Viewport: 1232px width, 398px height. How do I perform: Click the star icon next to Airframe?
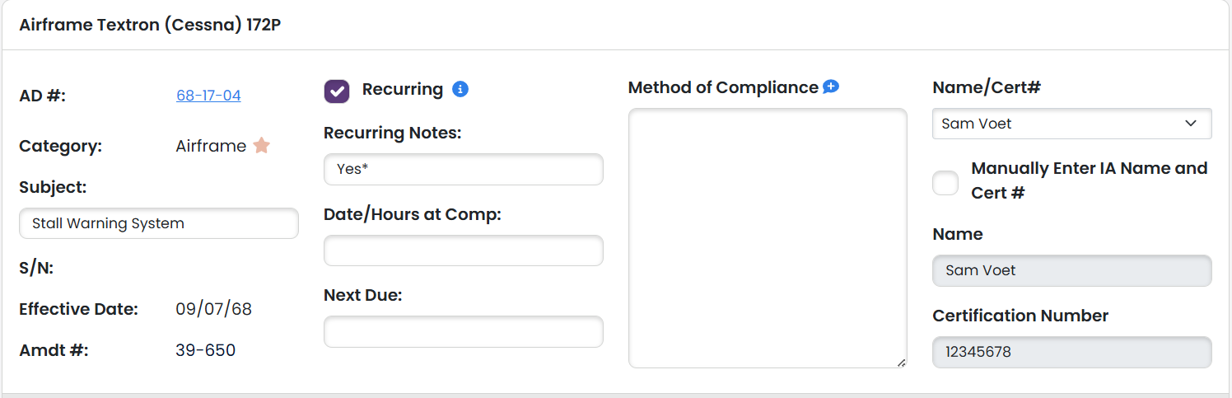click(261, 146)
